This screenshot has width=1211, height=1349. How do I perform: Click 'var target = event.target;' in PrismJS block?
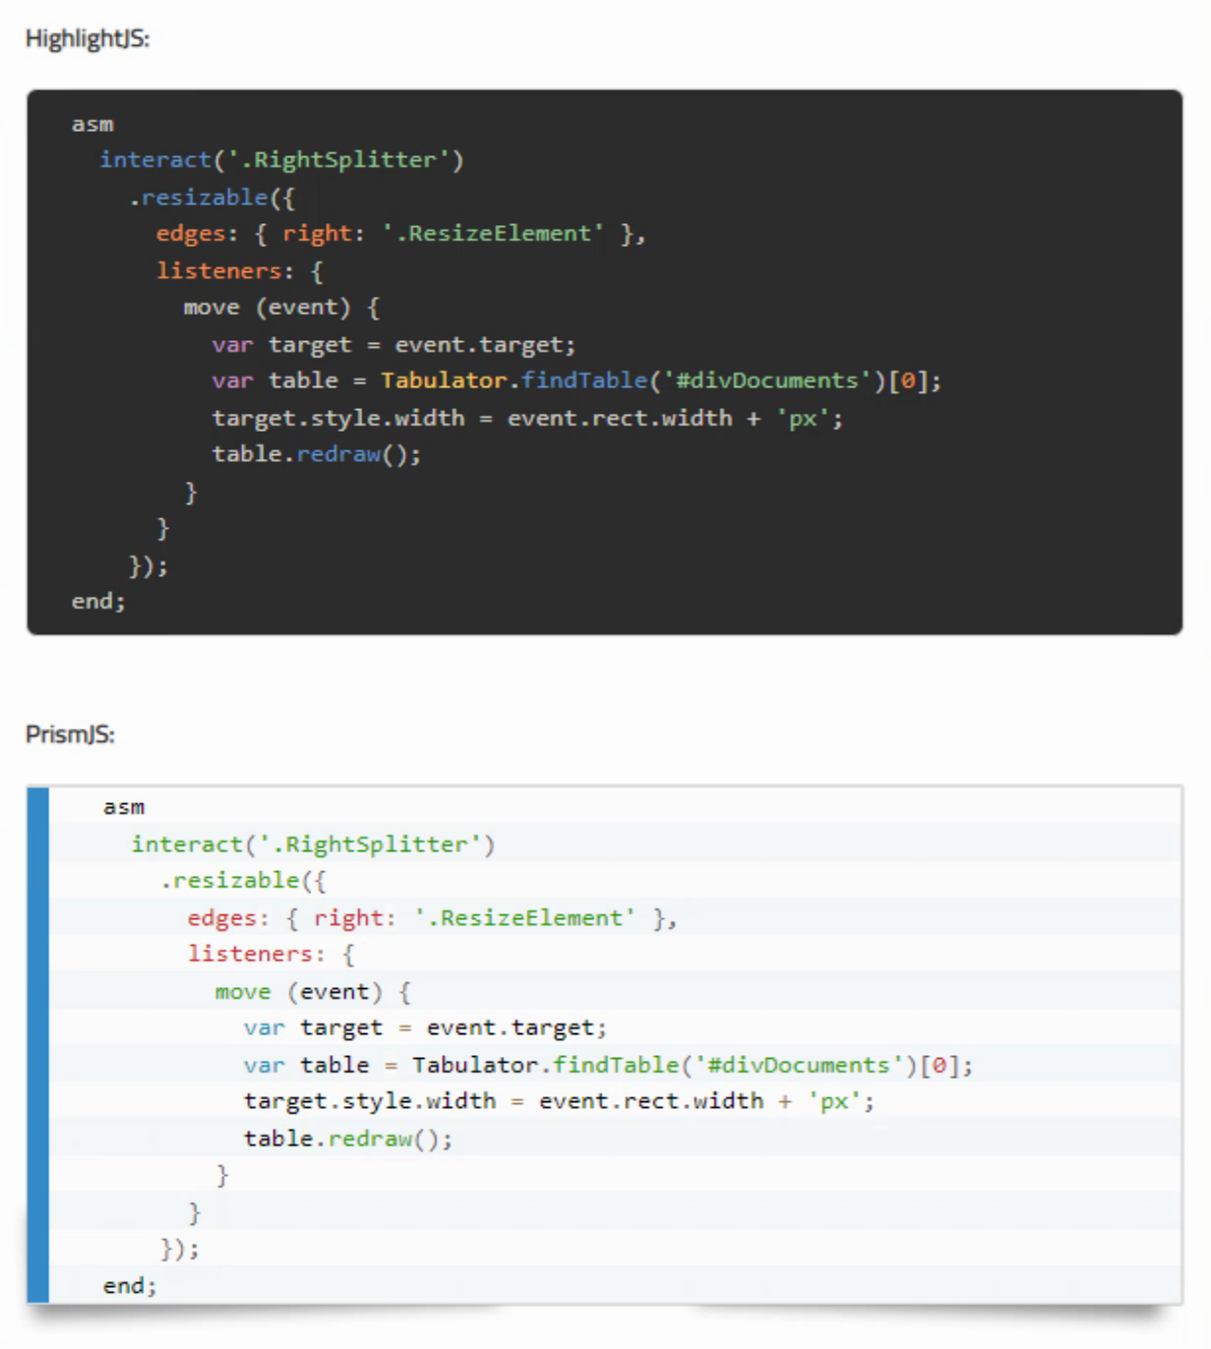click(x=425, y=1028)
